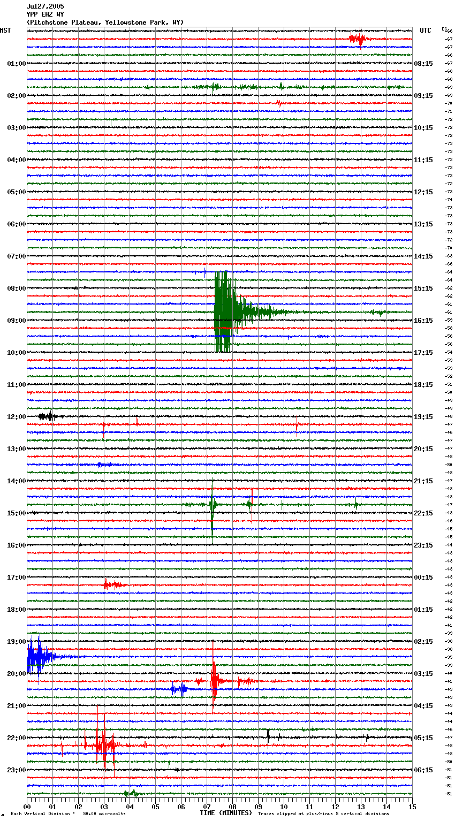Click the Each Vertical Division 50.00 microvolts note
This screenshot has height=821, width=455.
tap(68, 814)
